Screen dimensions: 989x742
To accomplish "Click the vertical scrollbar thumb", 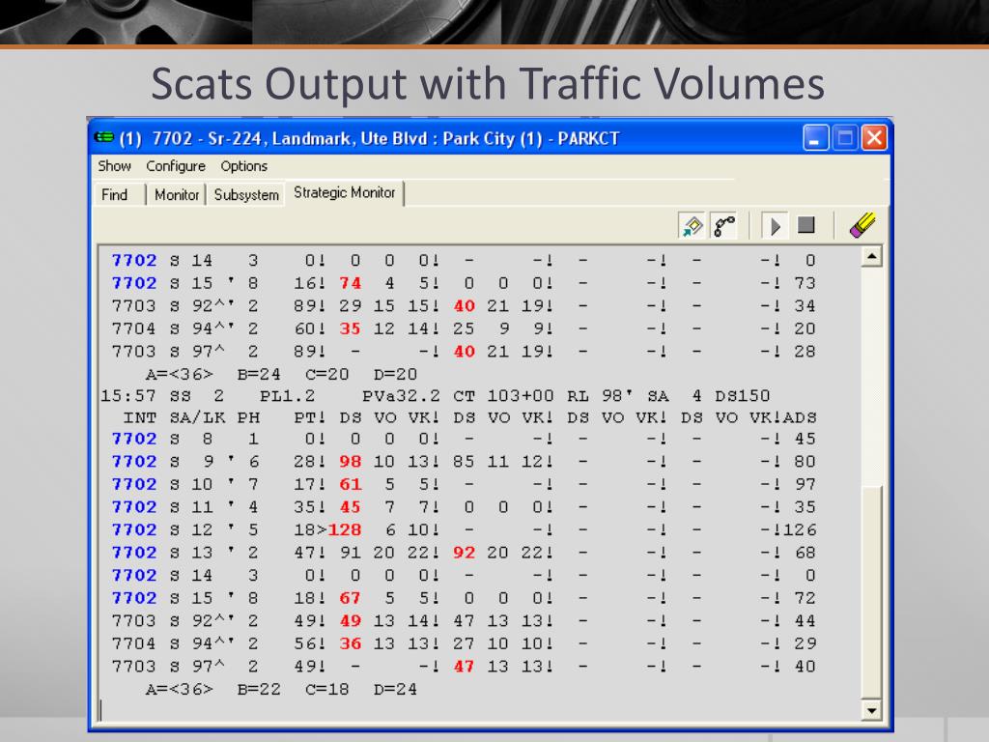I will (871, 592).
